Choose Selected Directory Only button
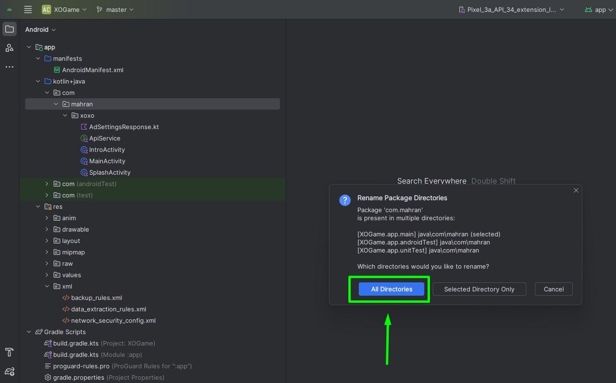The height and width of the screenshot is (383, 616). [x=479, y=289]
